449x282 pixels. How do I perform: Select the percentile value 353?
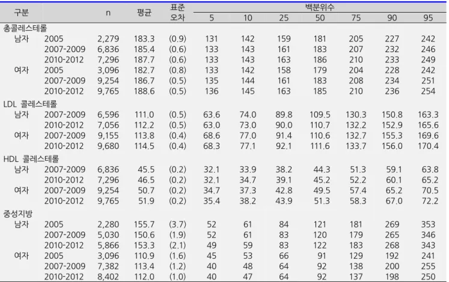[x=428, y=224]
